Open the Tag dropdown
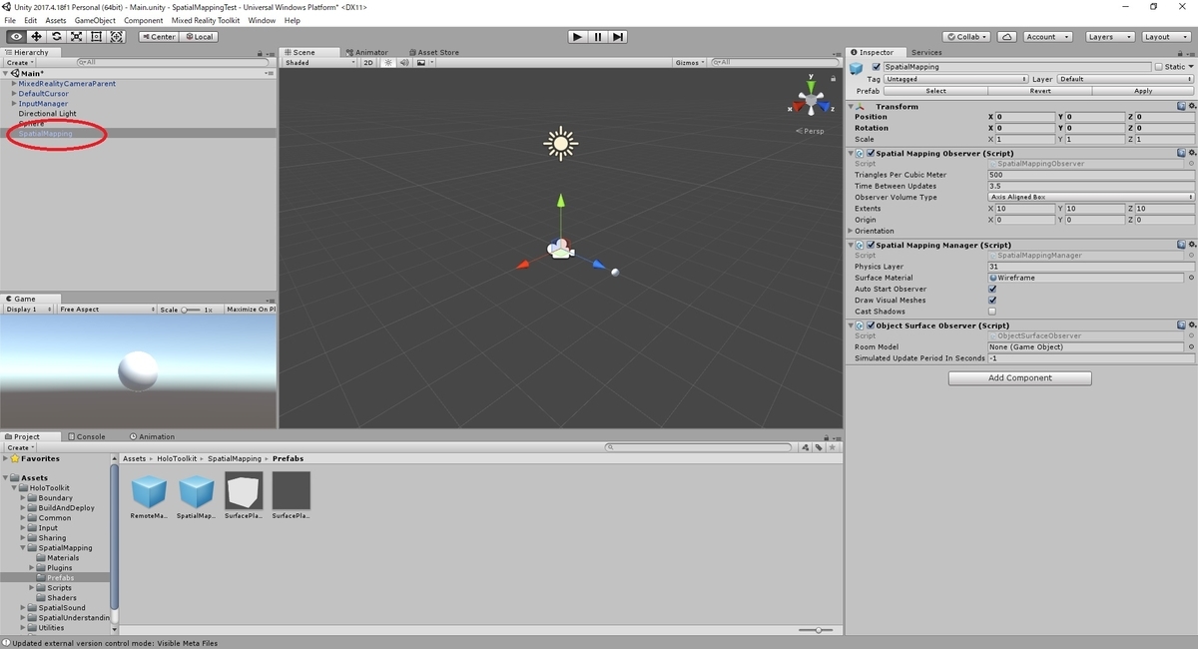The height and width of the screenshot is (649, 1198). pyautogui.click(x=956, y=79)
